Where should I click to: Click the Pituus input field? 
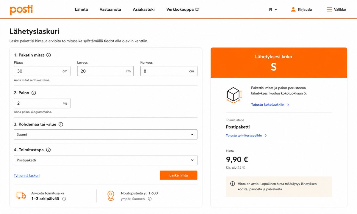(x=42, y=71)
